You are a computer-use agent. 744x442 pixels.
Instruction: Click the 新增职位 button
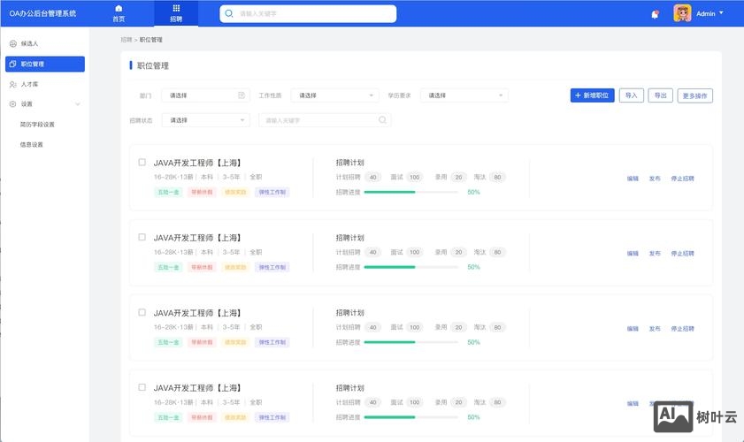pos(592,95)
